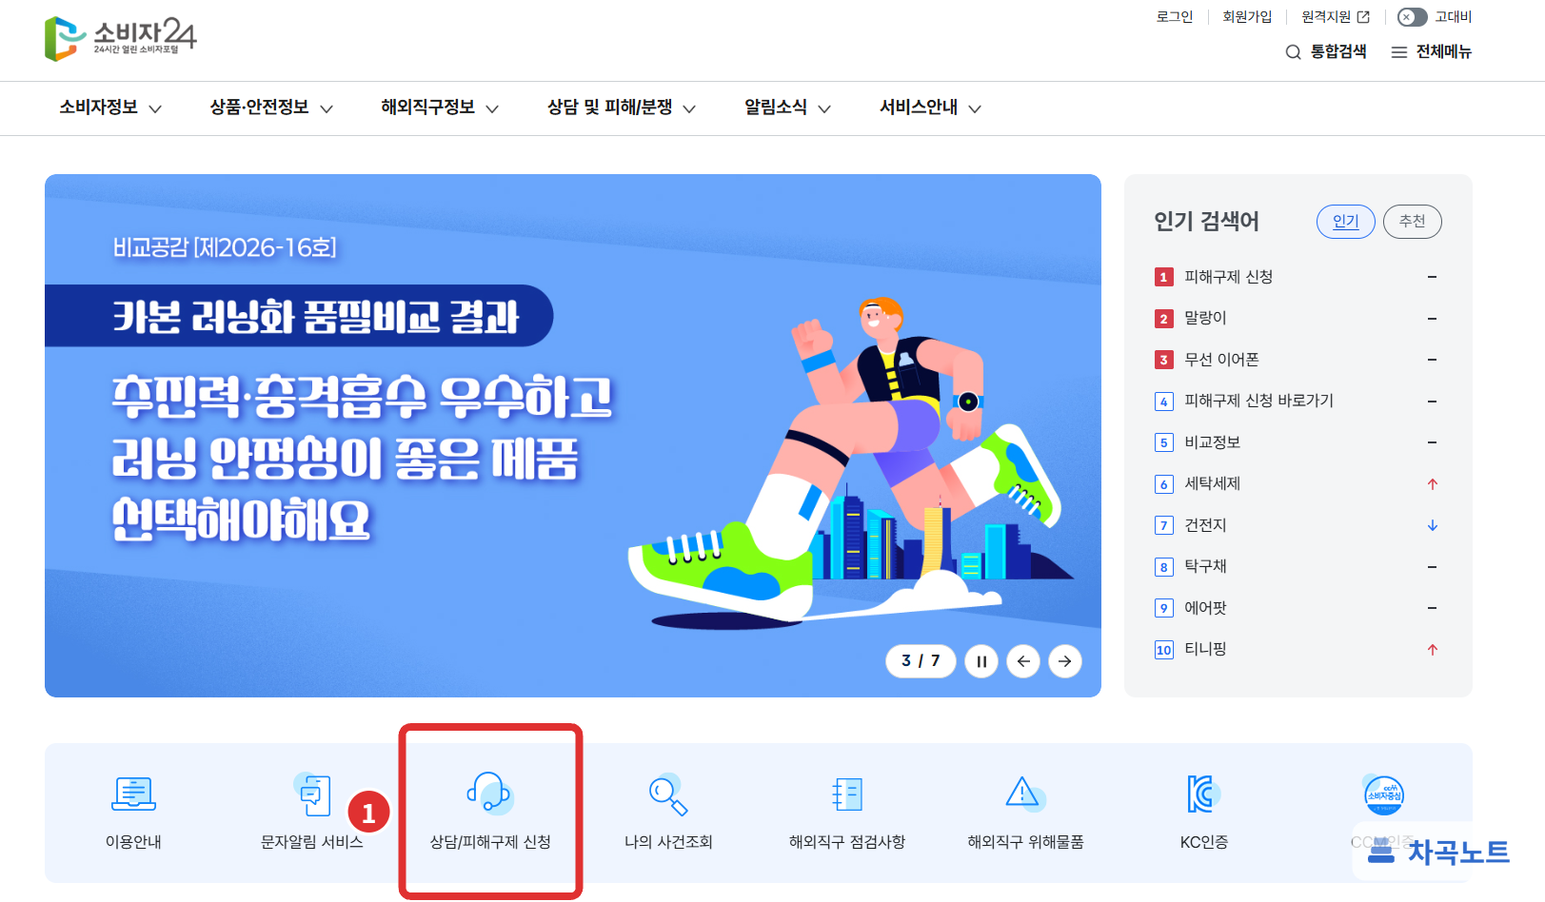Expand the 상품·안전정보 menu
Image resolution: width=1545 pixels, height=902 pixels.
pos(271,108)
